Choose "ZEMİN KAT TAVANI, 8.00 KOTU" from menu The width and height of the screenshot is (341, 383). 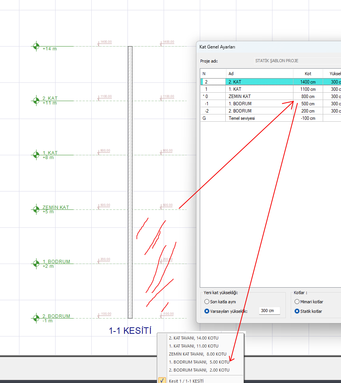(198, 354)
